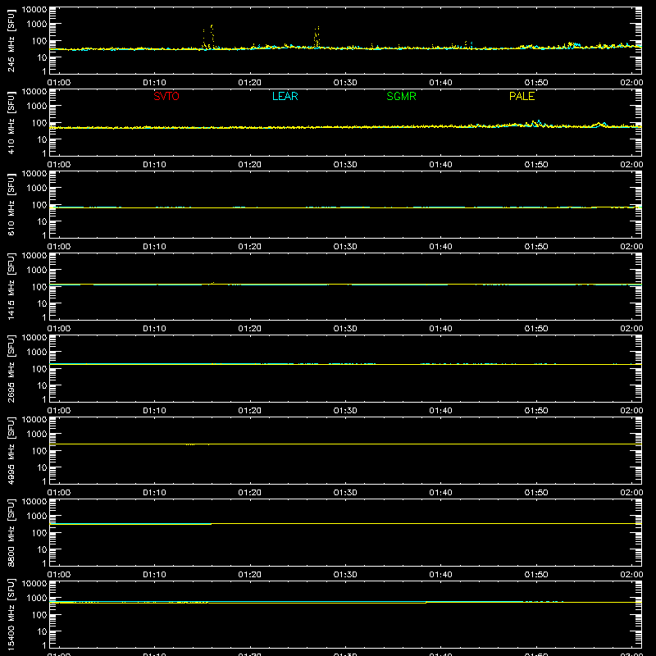656x656 pixels.
Task: Click the 01:40 time label under the 610 MHz plot
Action: coord(440,247)
